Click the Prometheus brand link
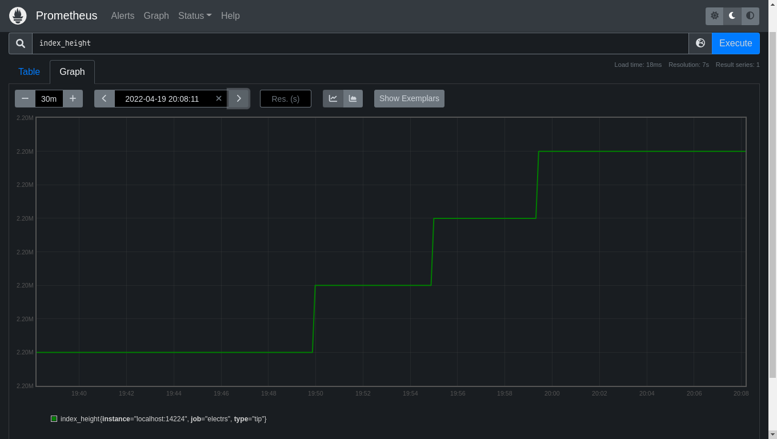777x439 pixels. click(x=67, y=15)
